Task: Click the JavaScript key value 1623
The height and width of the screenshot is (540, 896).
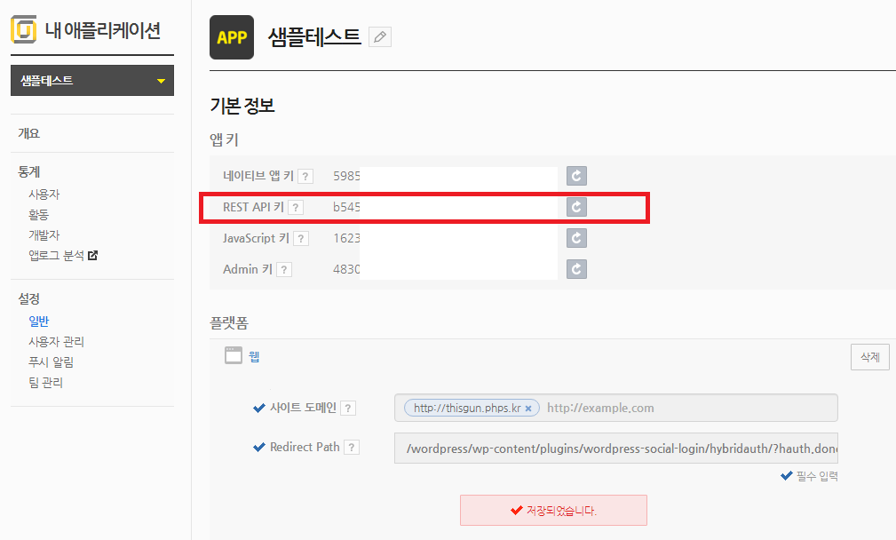Action: 346,238
